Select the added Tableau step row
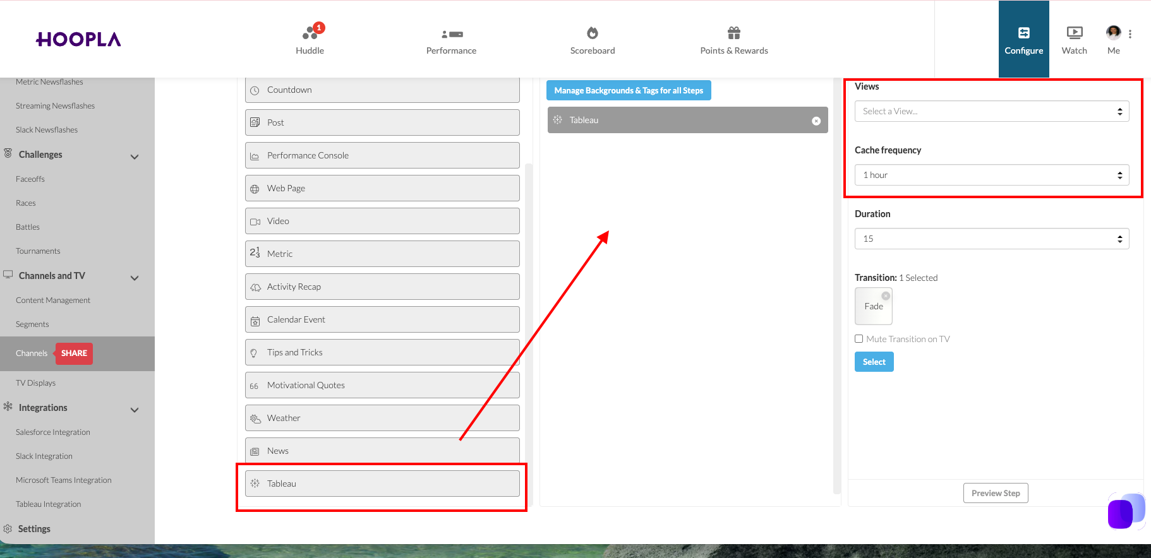Image resolution: width=1151 pixels, height=558 pixels. tap(688, 120)
